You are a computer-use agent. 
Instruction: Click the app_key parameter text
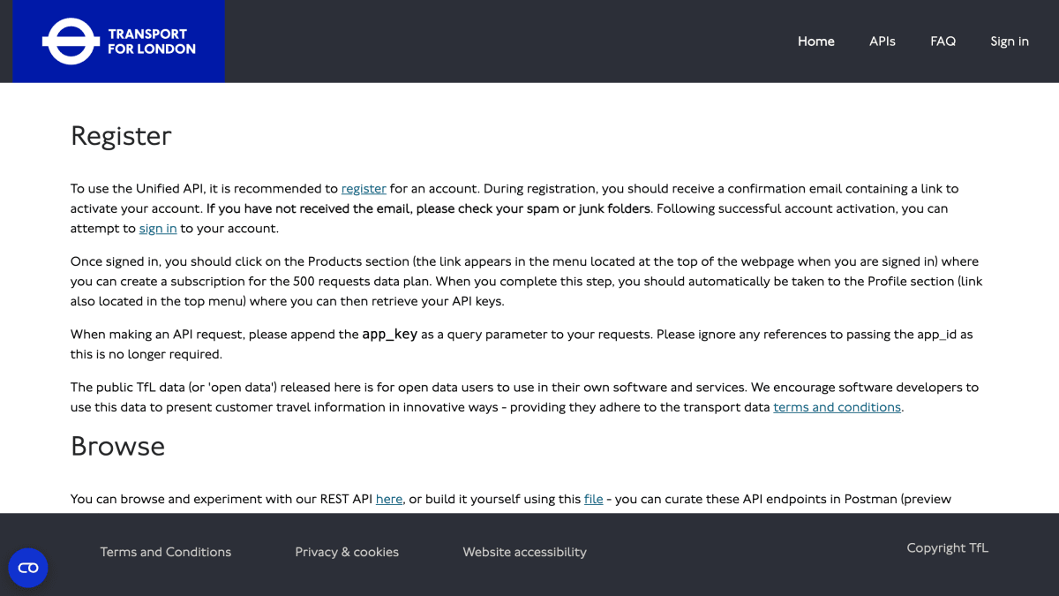pos(390,335)
